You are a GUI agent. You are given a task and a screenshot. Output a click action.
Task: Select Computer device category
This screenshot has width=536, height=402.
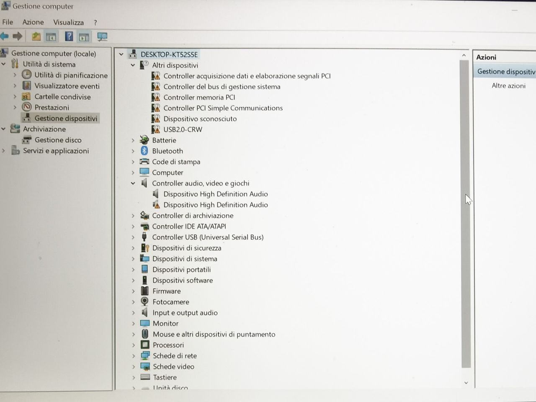167,172
